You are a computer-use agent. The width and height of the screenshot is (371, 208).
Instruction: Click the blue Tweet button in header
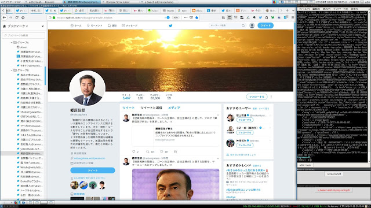tap(265, 25)
